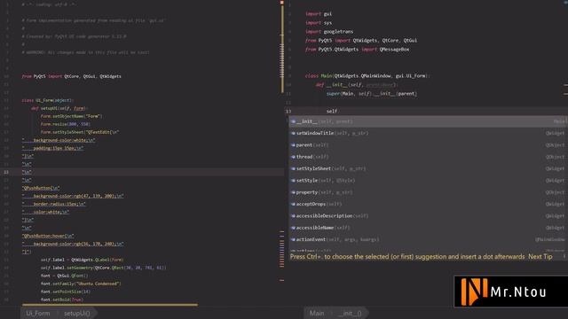Click the setupUi() breadcrumb
This screenshot has width=568, height=319.
click(77, 313)
